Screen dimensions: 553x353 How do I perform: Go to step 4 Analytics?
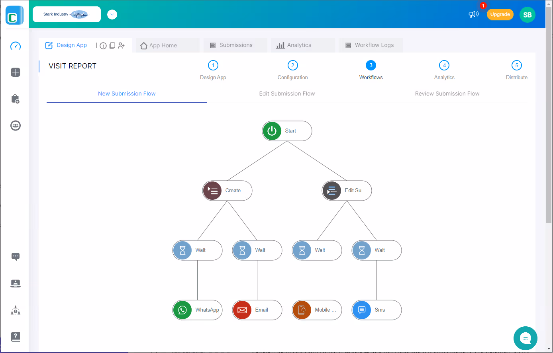coord(444,65)
